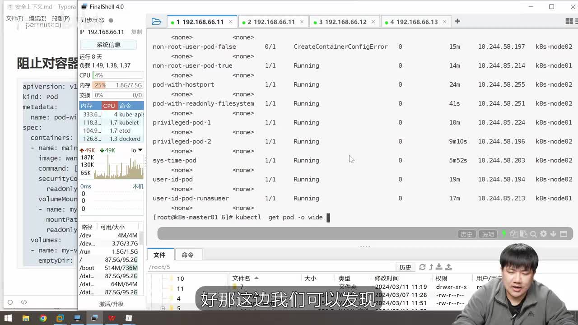Sort processes by CPU column
578x325 pixels.
109,106
